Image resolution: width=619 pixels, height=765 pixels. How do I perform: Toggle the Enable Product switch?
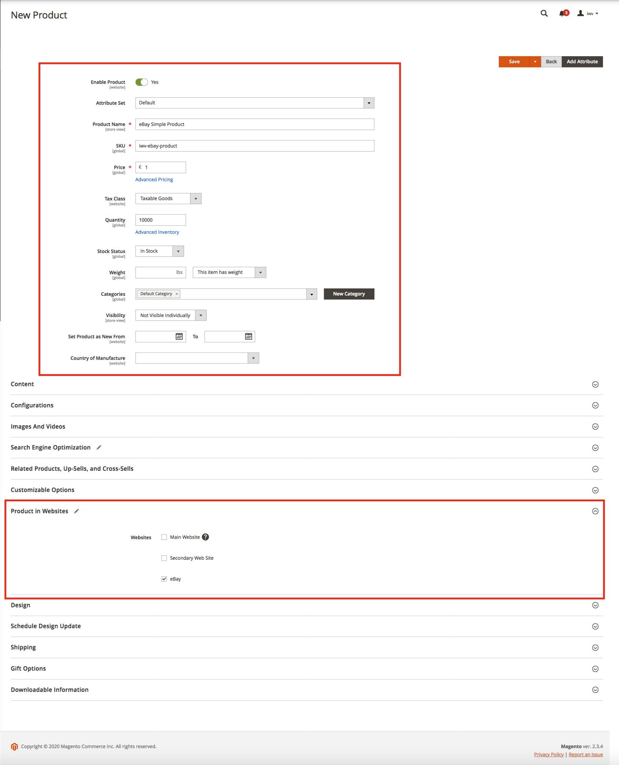coord(141,82)
